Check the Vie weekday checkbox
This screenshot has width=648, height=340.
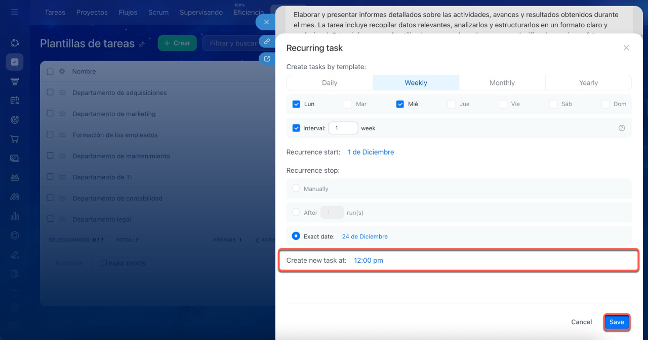[x=503, y=104]
